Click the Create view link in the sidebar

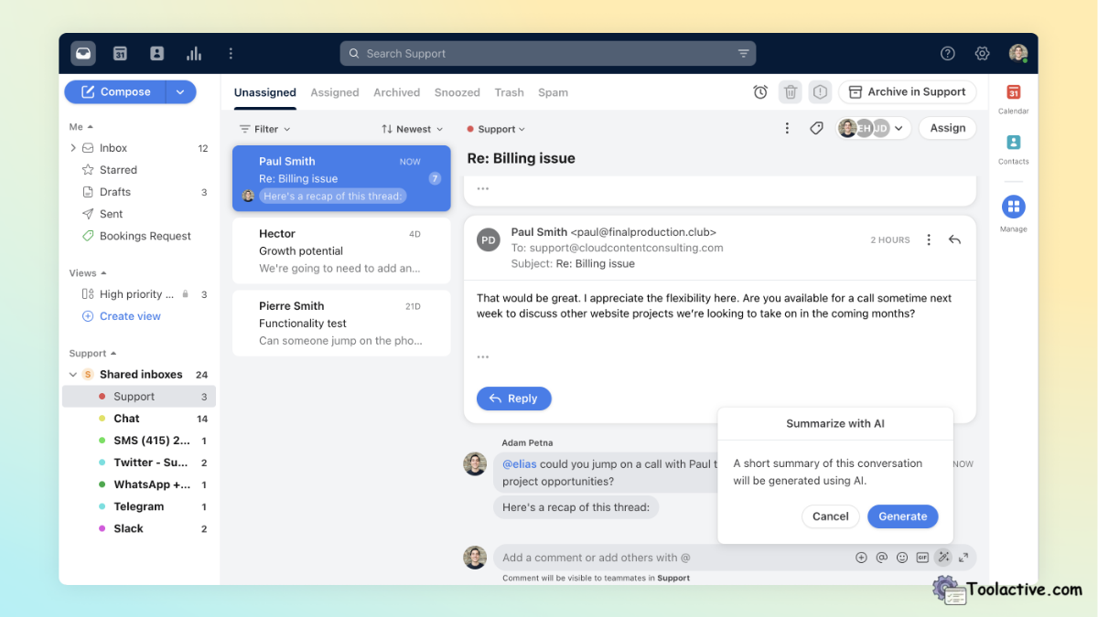point(128,315)
